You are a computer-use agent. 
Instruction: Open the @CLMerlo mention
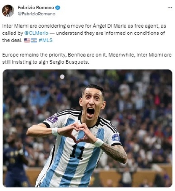[x=36, y=33]
